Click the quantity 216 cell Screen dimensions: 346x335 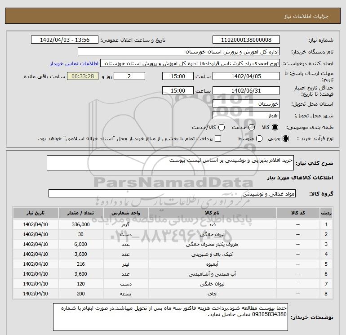[x=80, y=264]
